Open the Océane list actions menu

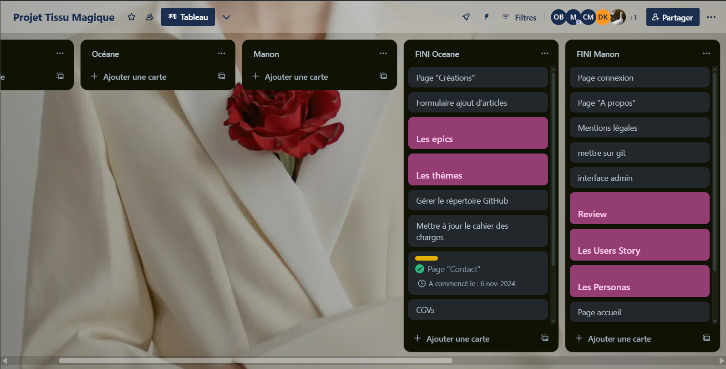coord(222,54)
